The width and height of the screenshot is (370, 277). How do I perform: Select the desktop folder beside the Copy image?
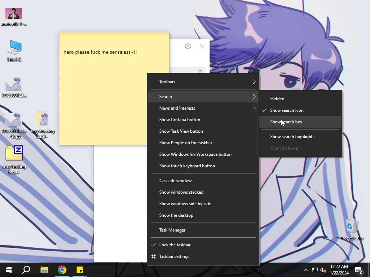(x=43, y=125)
